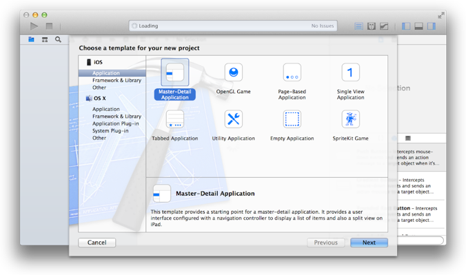Open the Find navigator

[x=58, y=39]
